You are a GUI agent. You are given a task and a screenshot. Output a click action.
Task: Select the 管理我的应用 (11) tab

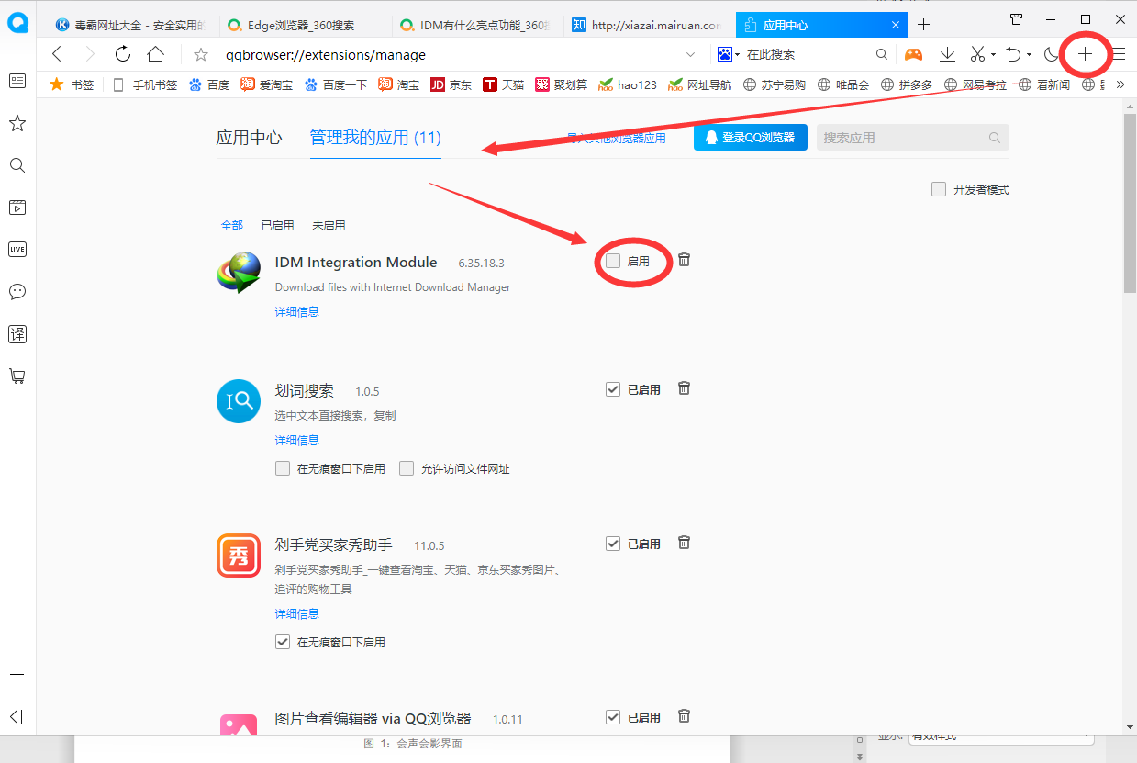[375, 138]
